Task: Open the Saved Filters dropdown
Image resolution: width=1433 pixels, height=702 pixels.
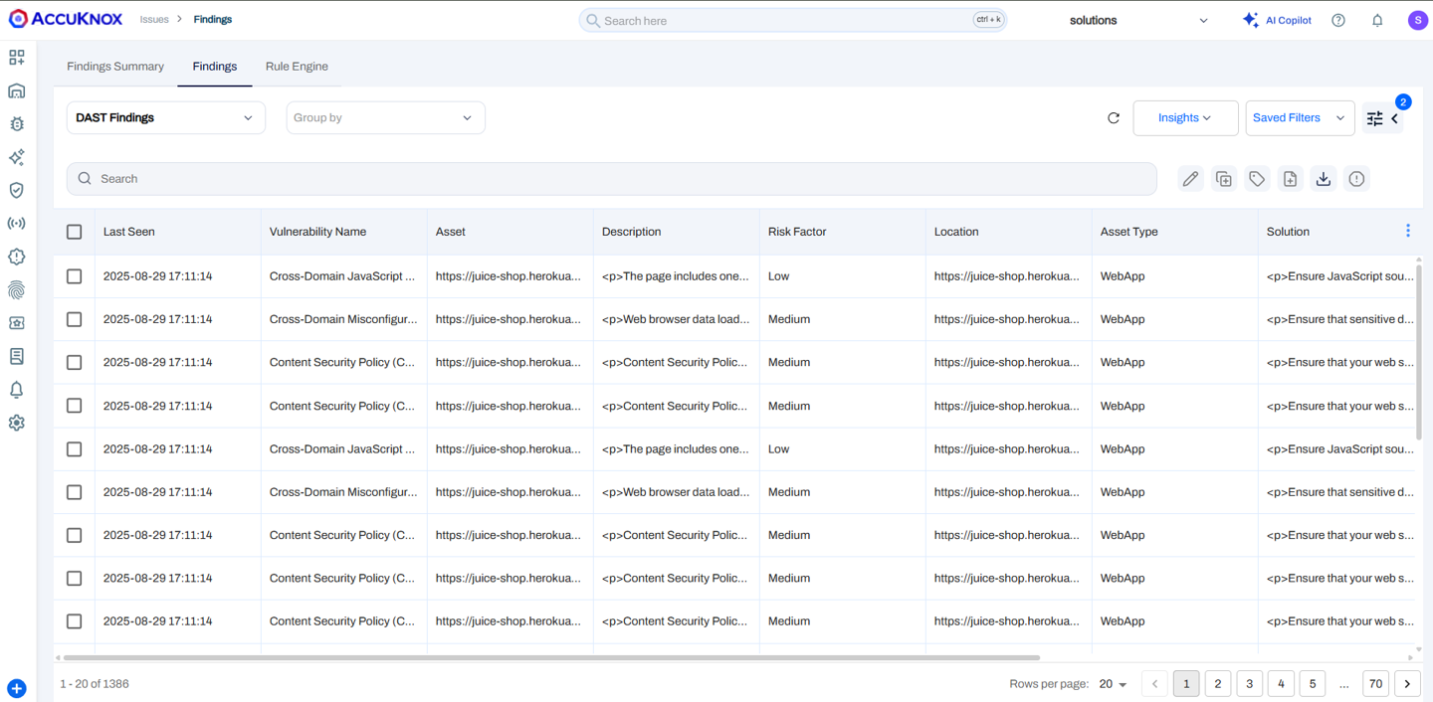Action: click(x=1299, y=117)
